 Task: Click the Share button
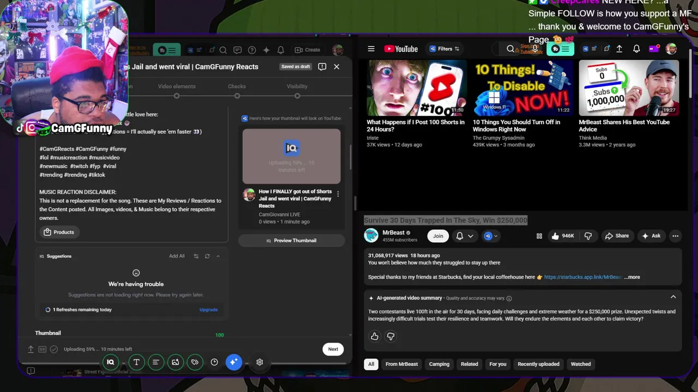tap(617, 236)
